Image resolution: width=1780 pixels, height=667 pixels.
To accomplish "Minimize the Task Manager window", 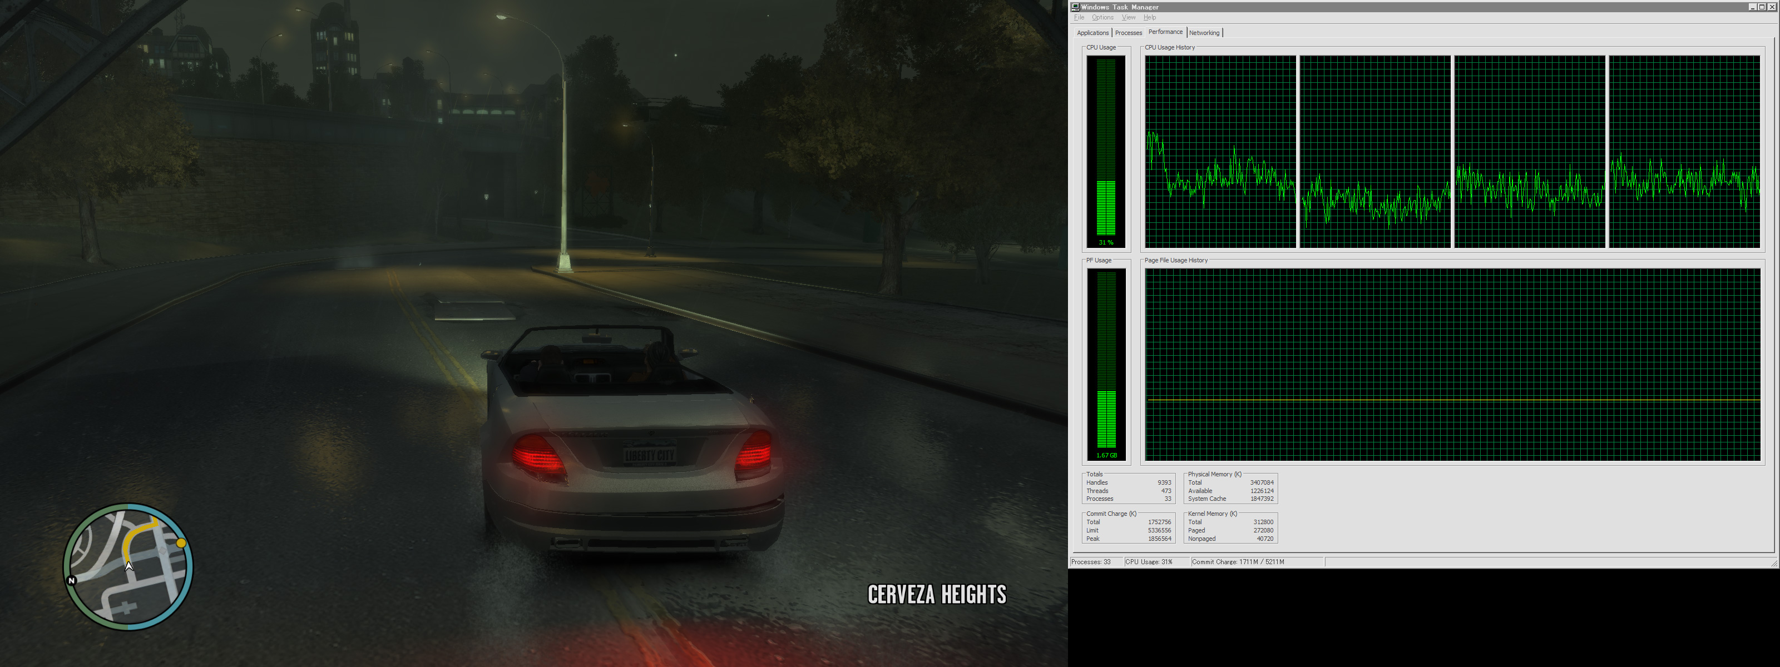I will (1752, 7).
